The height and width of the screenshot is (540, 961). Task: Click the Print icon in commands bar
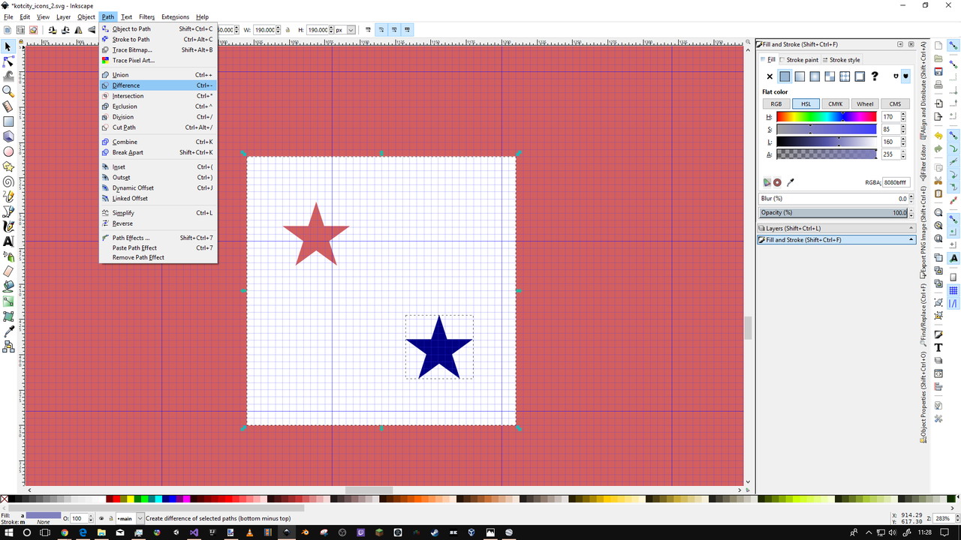pos(938,84)
